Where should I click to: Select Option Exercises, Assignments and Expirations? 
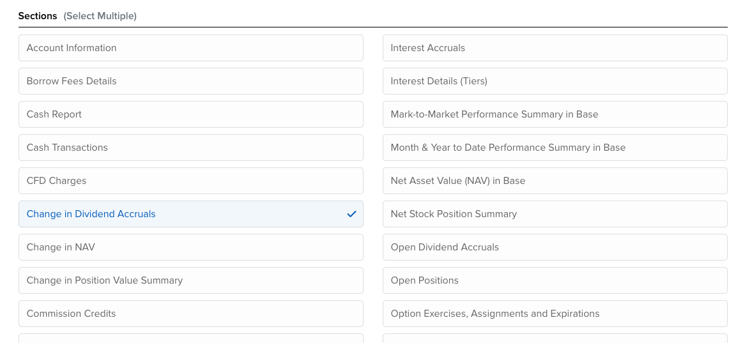pos(555,314)
